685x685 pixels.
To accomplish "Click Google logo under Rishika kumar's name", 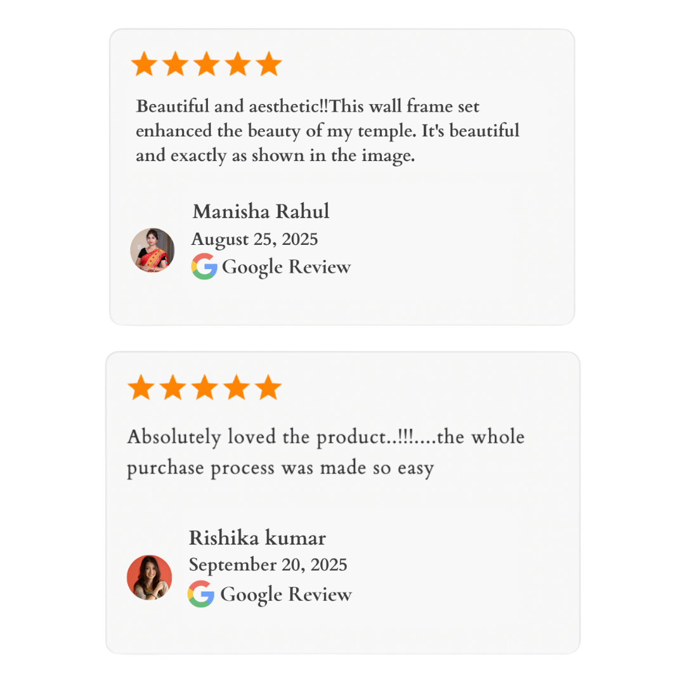I will coord(201,594).
